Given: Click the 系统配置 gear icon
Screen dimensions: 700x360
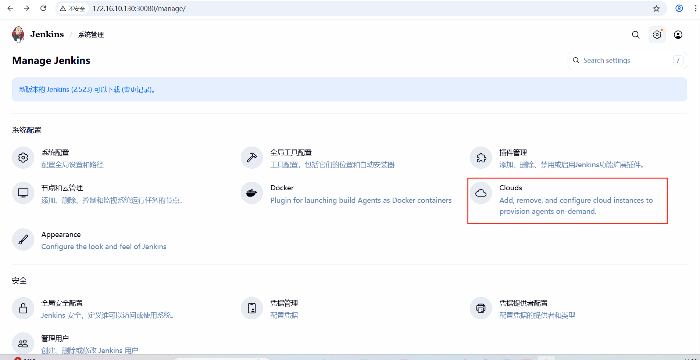Looking at the screenshot, I should pyautogui.click(x=23, y=158).
